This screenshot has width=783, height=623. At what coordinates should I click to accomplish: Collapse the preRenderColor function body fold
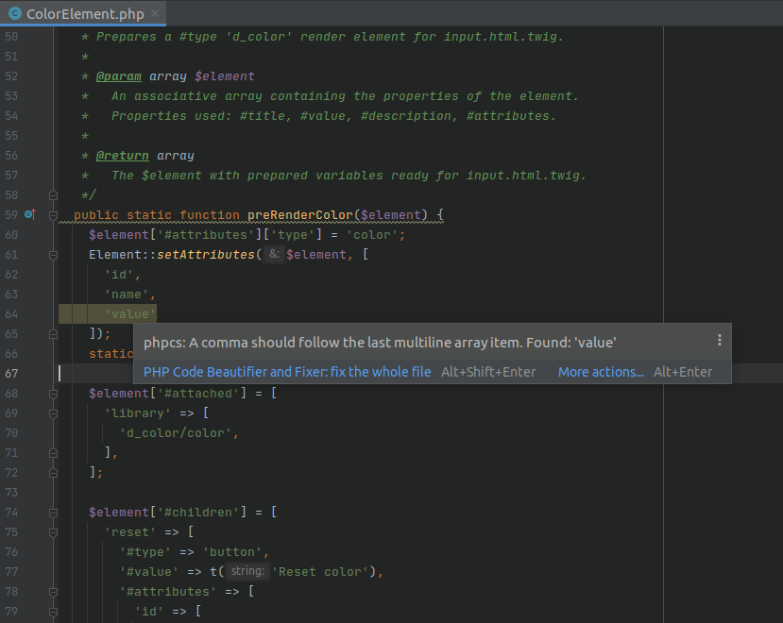coord(53,214)
